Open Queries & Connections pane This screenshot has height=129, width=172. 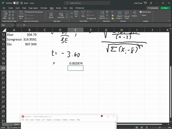pyautogui.click(x=34, y=12)
